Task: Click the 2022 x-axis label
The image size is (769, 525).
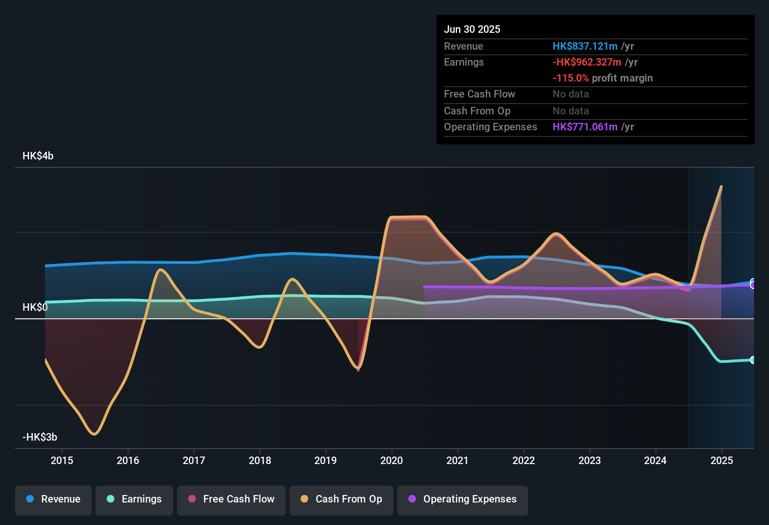Action: (x=524, y=460)
